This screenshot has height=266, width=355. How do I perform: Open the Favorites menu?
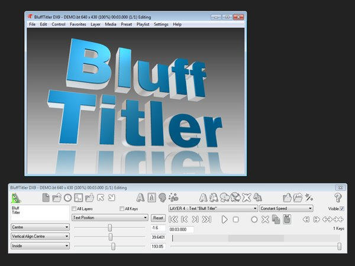coord(78,24)
